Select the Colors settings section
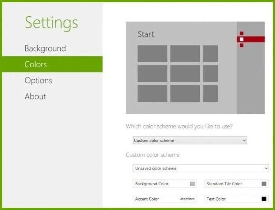The image size is (275, 210). [x=52, y=64]
